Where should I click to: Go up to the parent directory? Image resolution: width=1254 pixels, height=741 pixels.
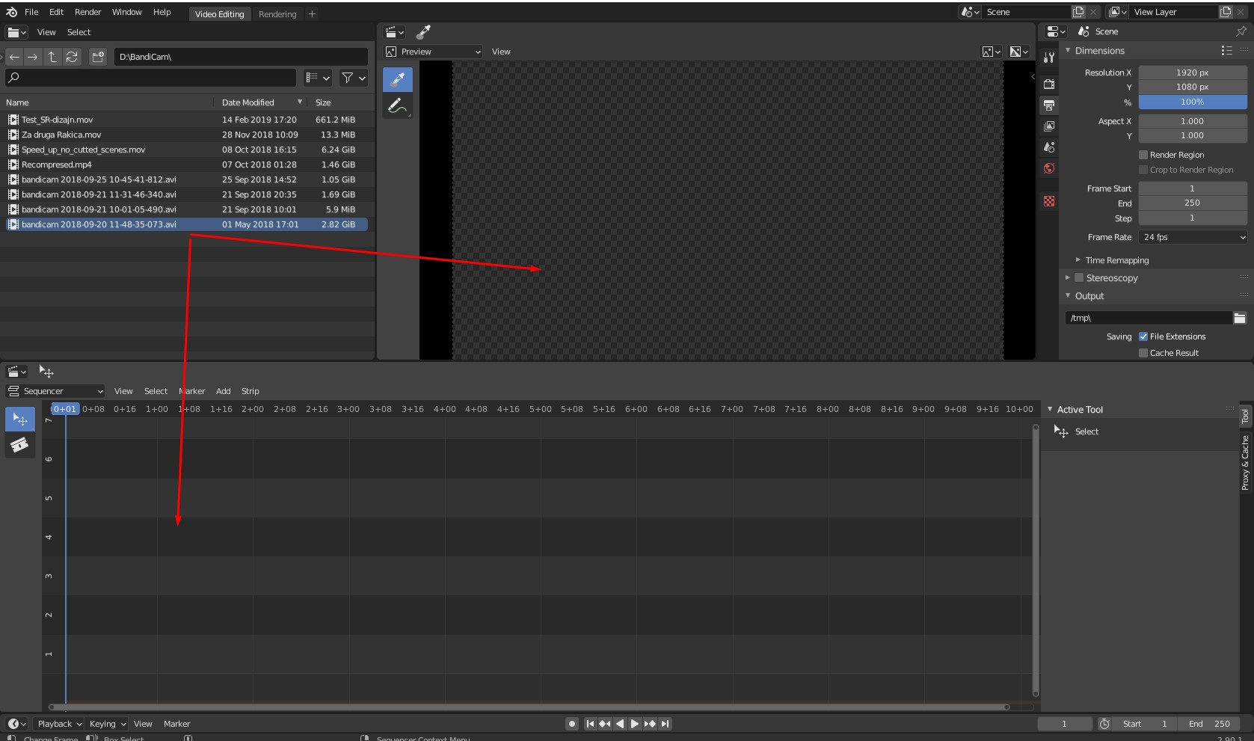pos(52,57)
